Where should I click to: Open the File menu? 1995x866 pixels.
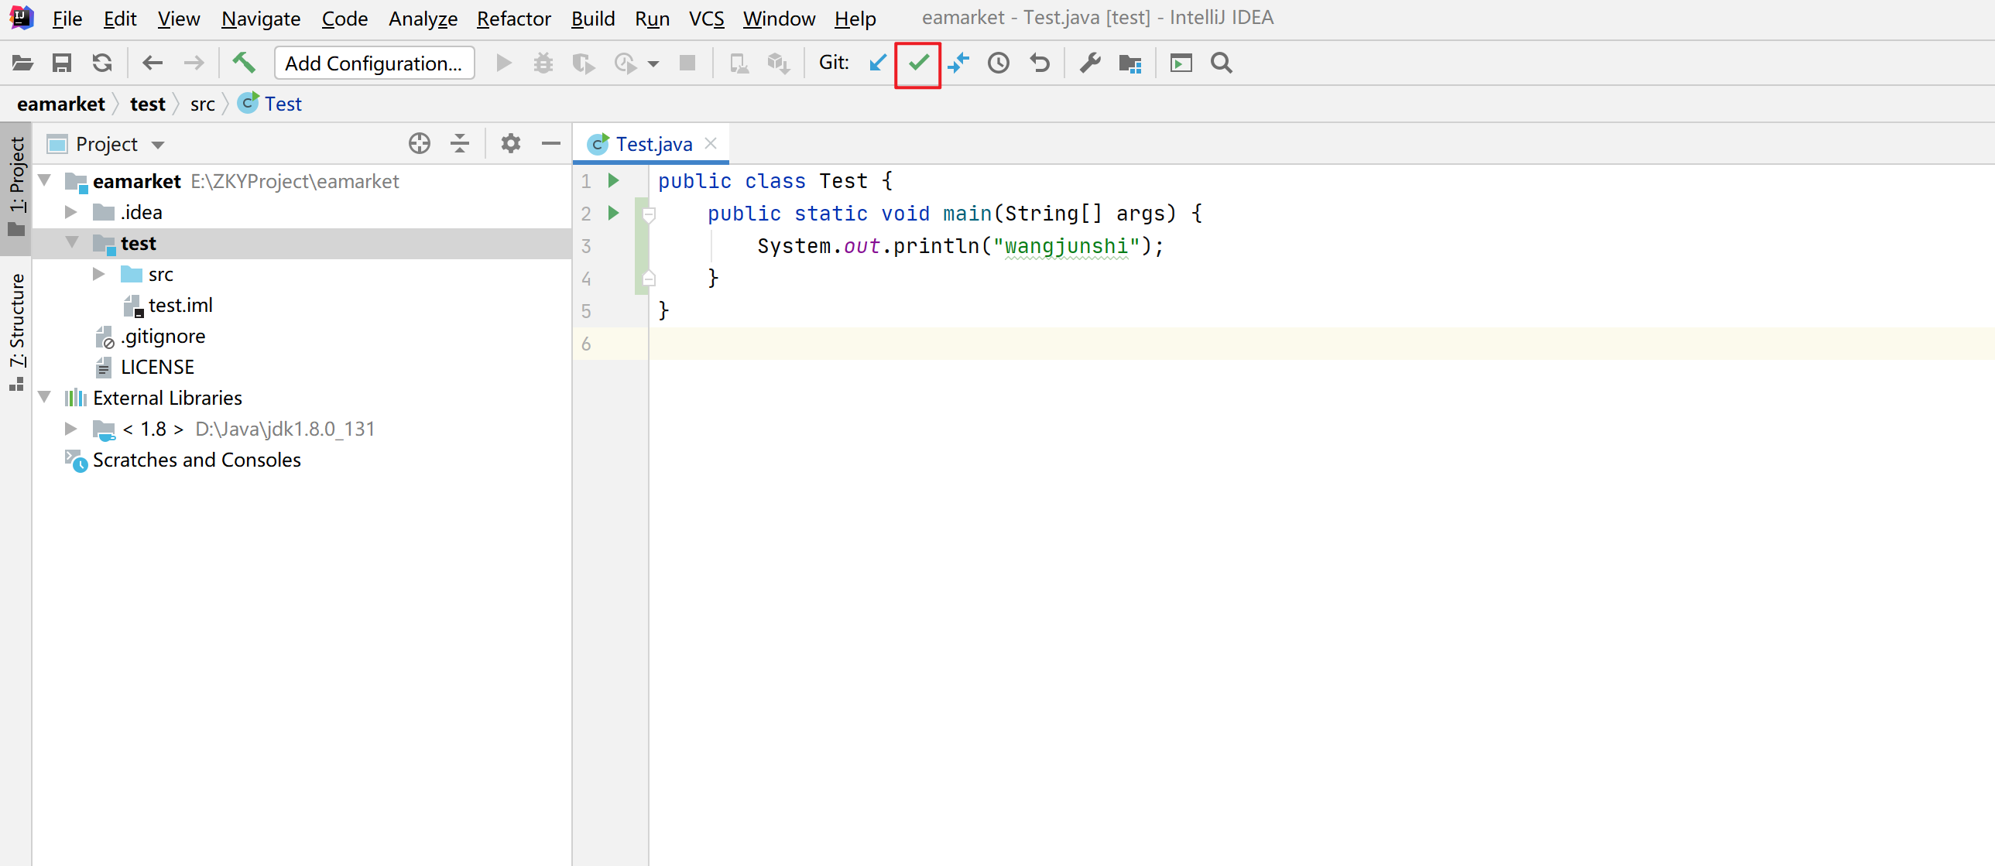[67, 19]
